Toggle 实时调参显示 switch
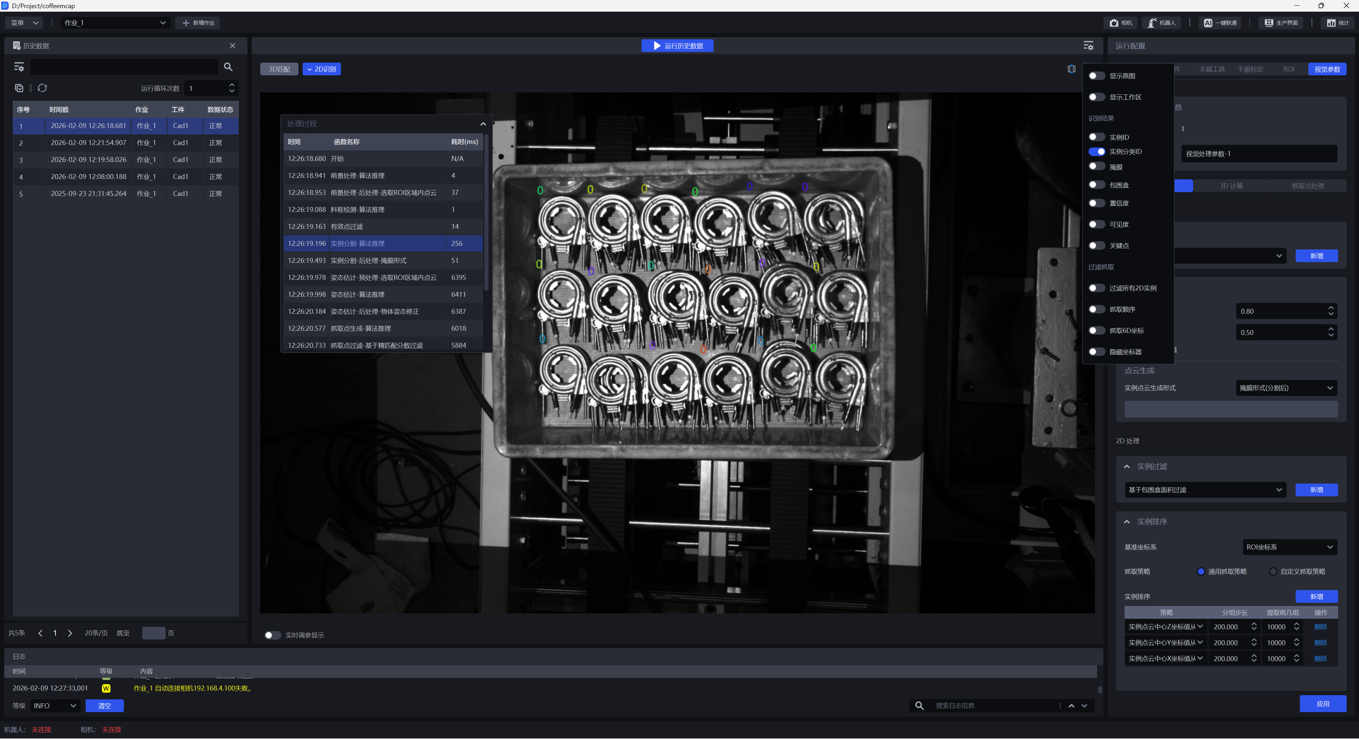 coord(272,635)
